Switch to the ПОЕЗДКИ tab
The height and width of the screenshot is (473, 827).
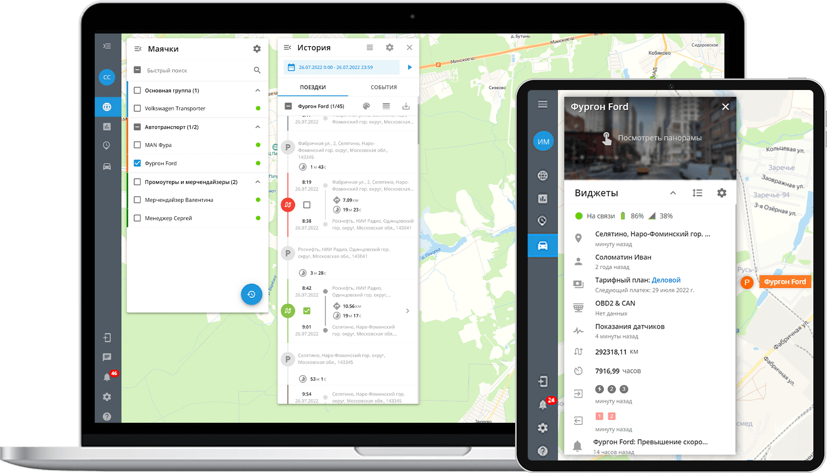click(x=313, y=87)
